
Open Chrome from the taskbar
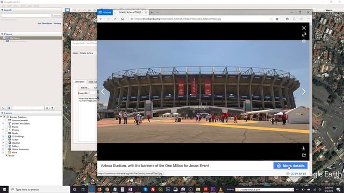pos(107,189)
